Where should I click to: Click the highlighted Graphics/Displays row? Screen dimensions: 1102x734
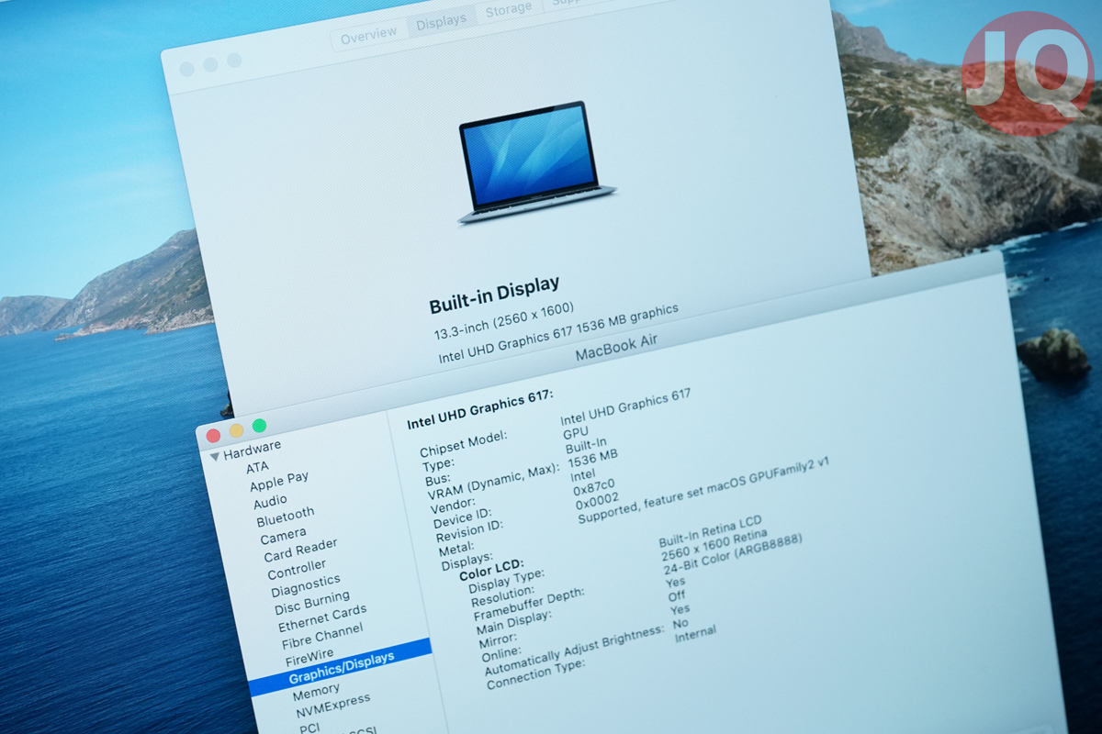[x=340, y=667]
